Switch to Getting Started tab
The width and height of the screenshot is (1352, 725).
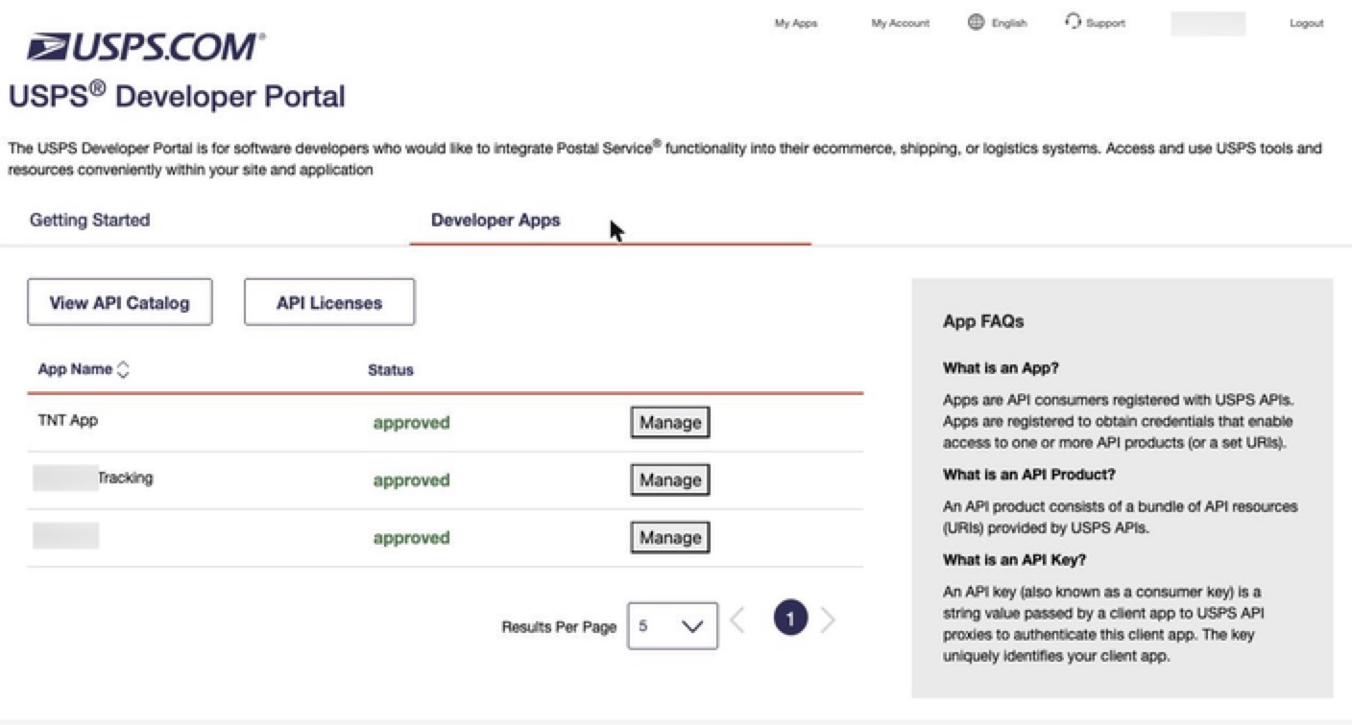(x=89, y=220)
